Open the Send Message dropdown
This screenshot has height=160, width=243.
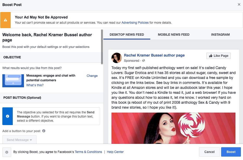point(19,139)
